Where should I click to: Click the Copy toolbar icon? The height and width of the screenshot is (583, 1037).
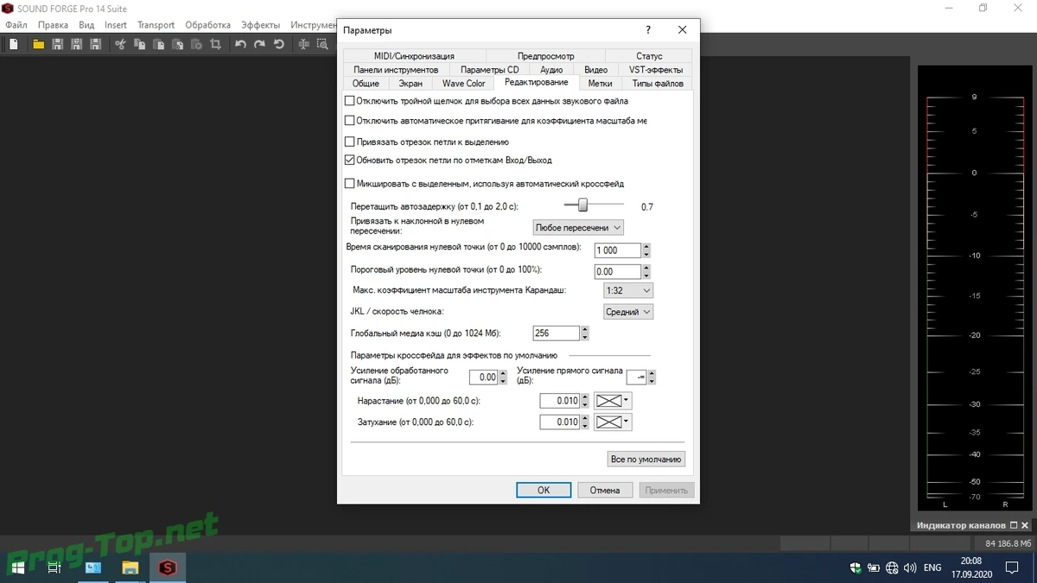pos(139,44)
